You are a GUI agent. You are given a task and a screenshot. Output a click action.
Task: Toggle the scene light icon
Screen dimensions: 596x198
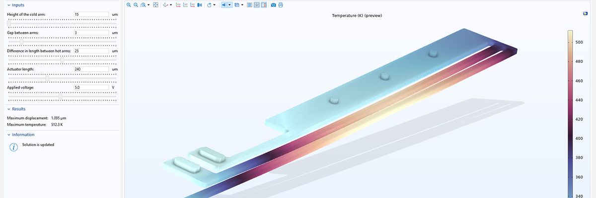(x=224, y=5)
